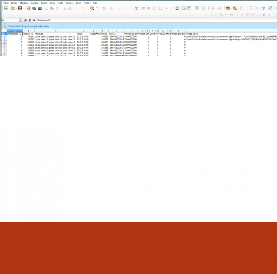Expand the Open file dropdown arrow
The image size is (277, 274).
tap(16, 8)
